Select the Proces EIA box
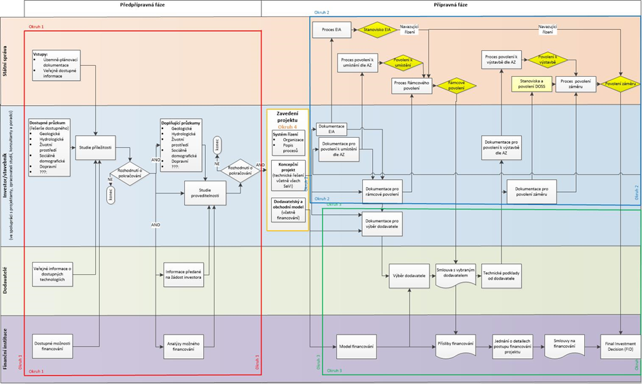The width and height of the screenshot is (642, 384). [x=332, y=29]
